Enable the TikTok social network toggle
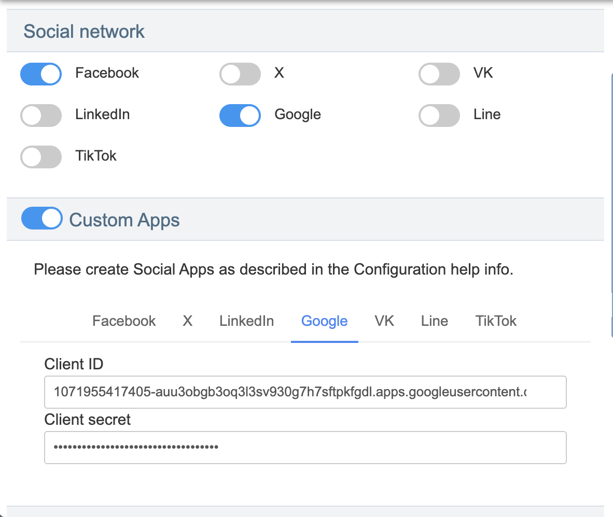Viewport: 613px width, 517px height. 40,156
